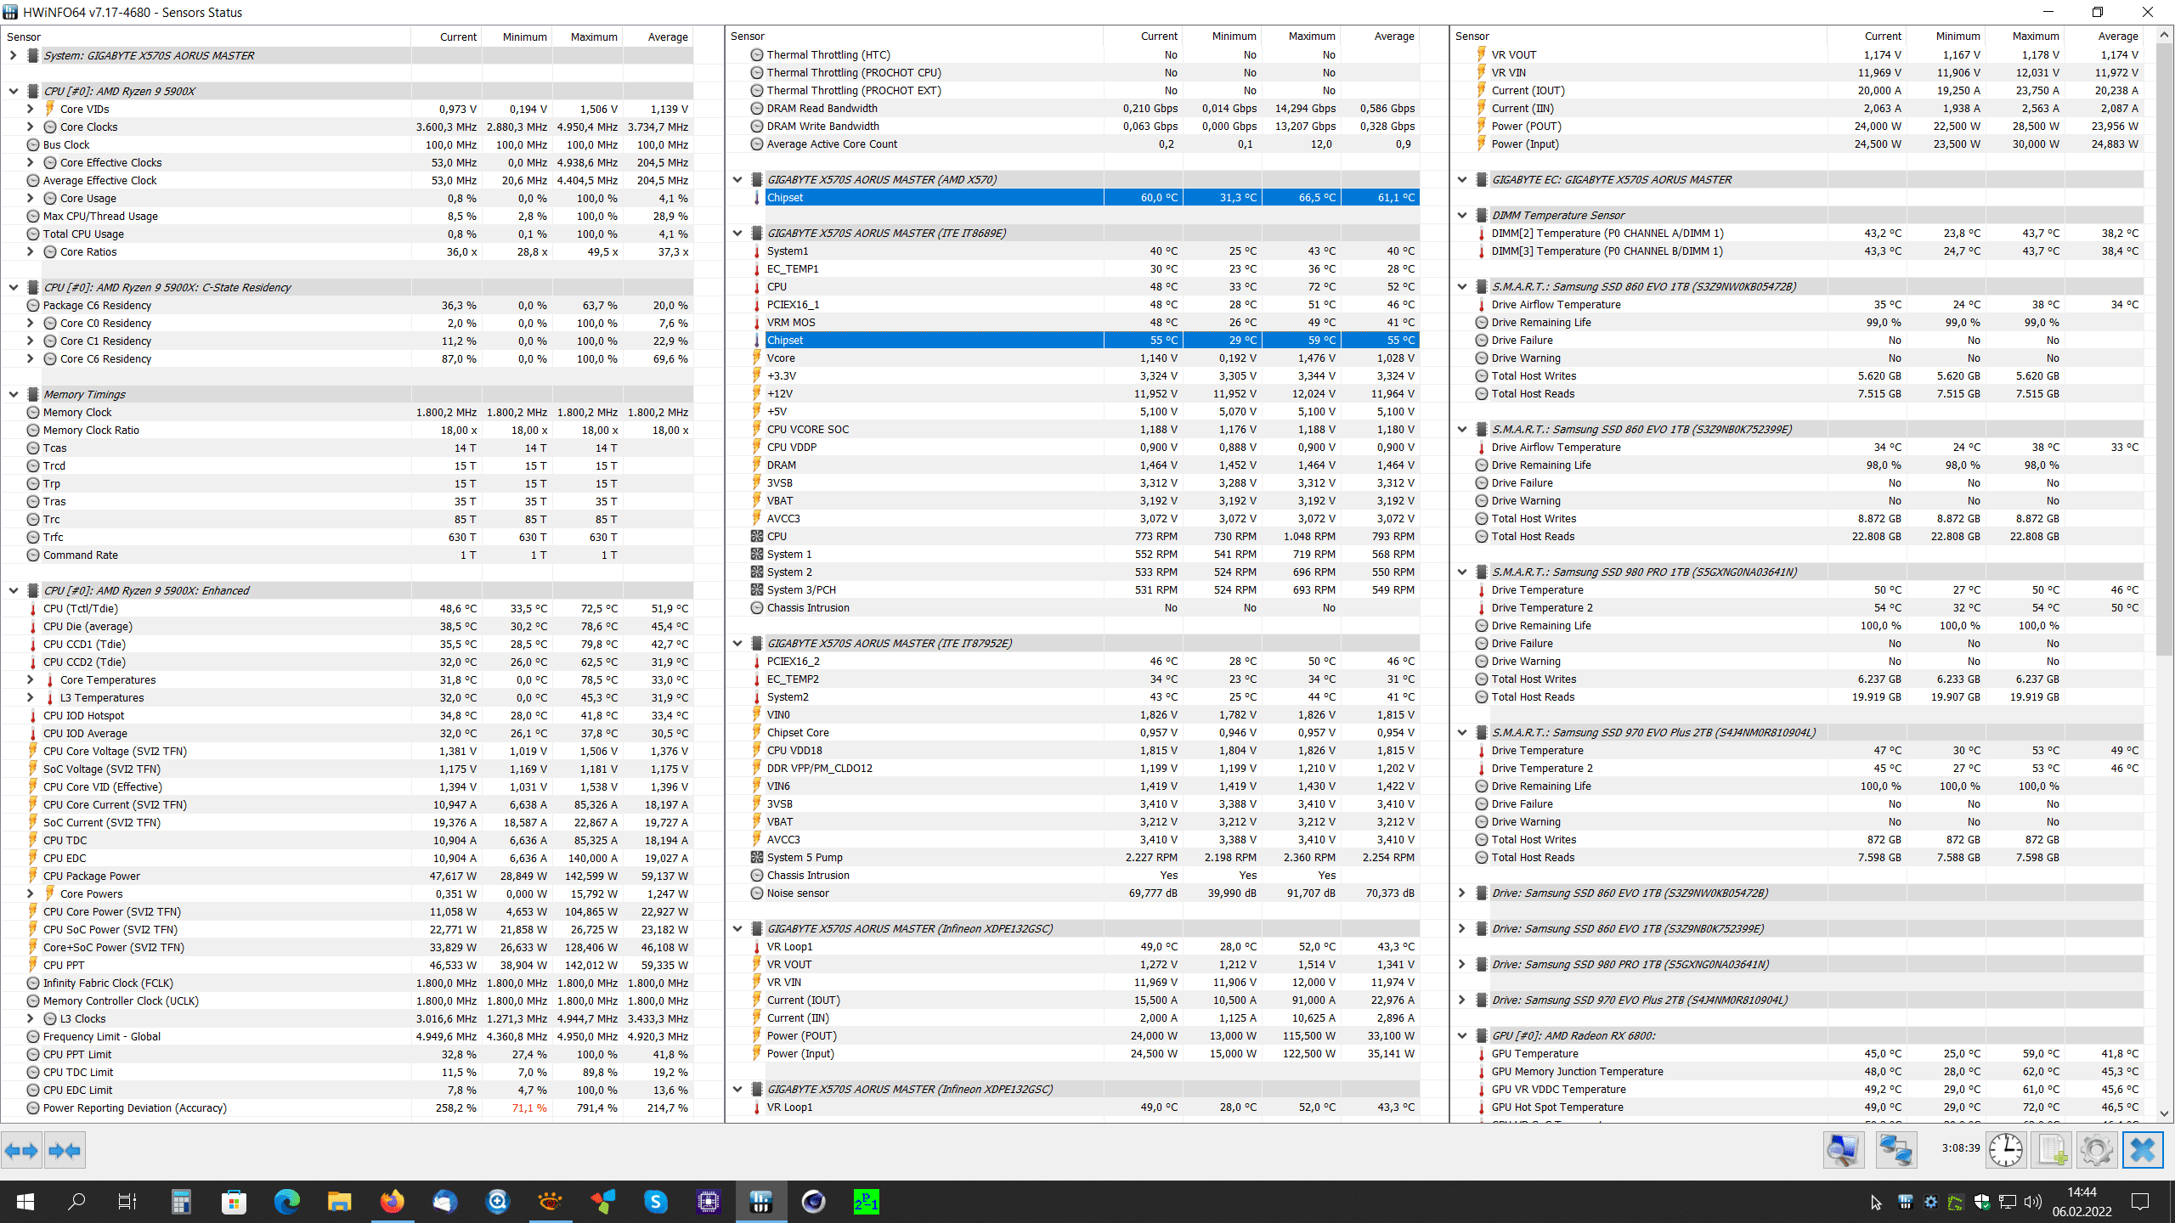Collapse CPU AMD Ryzen 9 5900X group
Screen dimensions: 2175x1223
(x=13, y=91)
